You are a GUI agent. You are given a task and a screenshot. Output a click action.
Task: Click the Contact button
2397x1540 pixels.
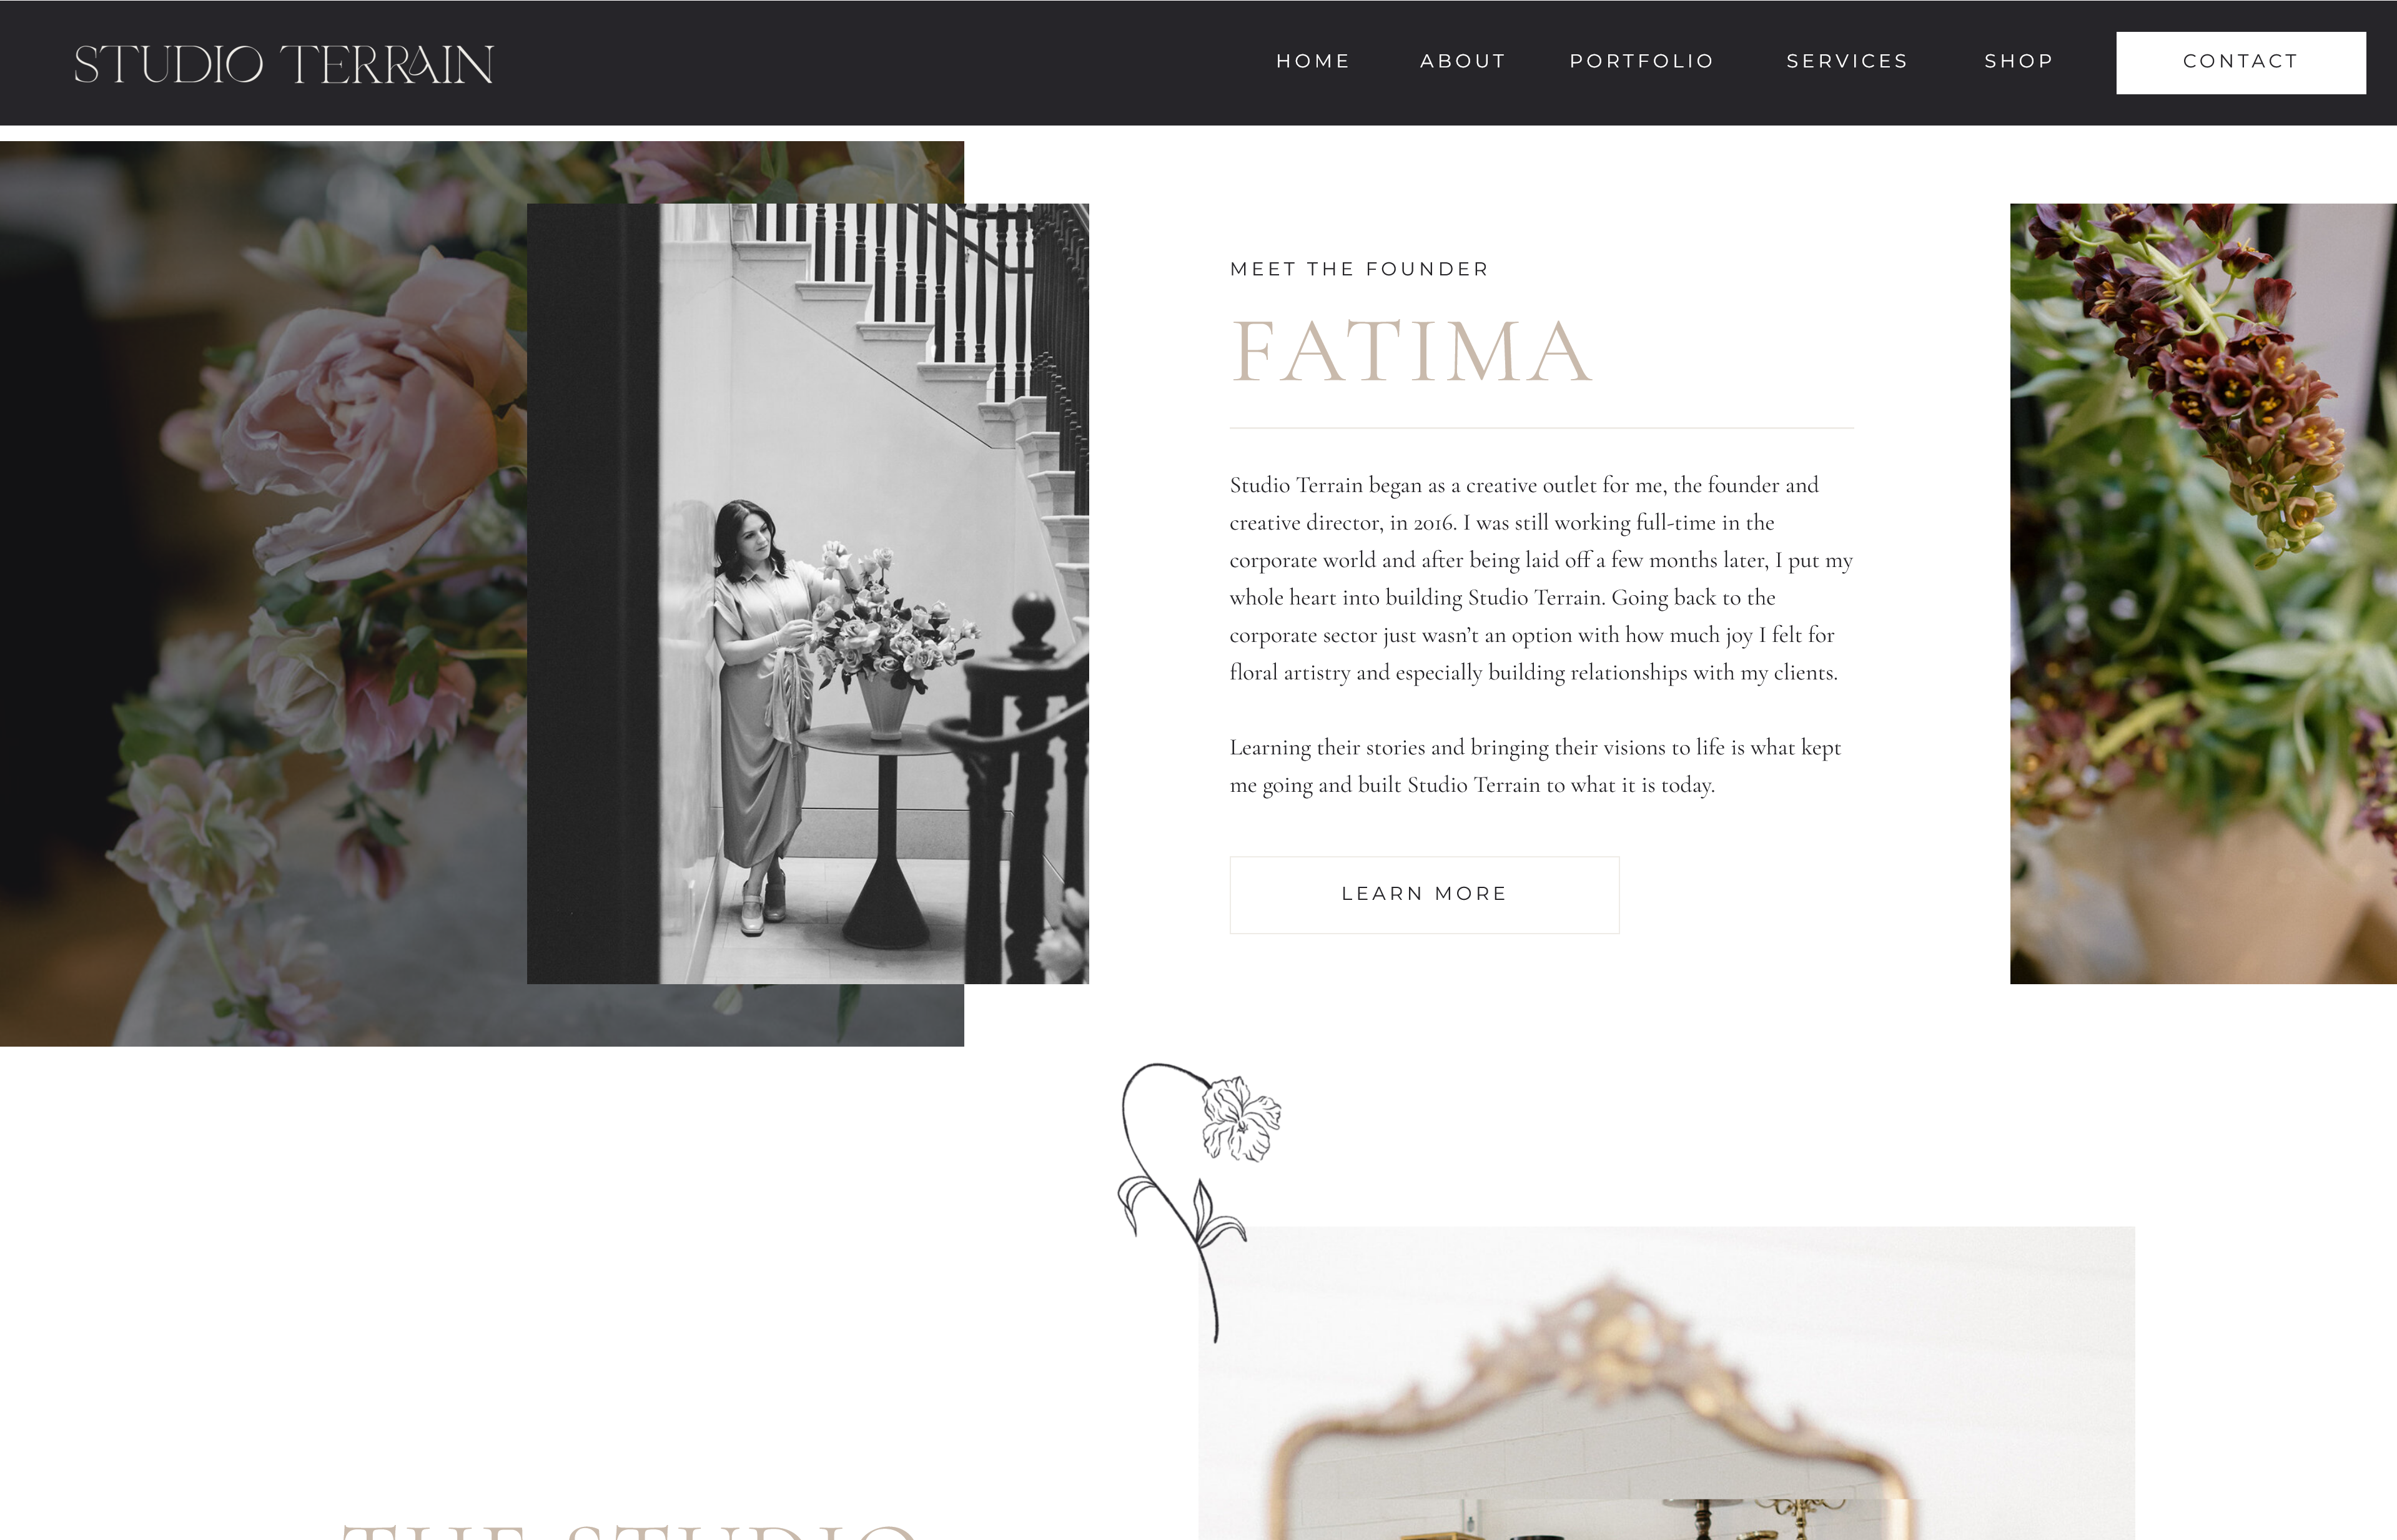tap(2241, 63)
